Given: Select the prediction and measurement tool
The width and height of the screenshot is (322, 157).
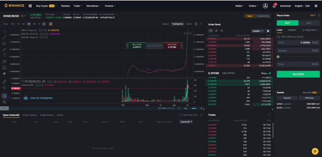Looking at the screenshot, I should [4, 68].
